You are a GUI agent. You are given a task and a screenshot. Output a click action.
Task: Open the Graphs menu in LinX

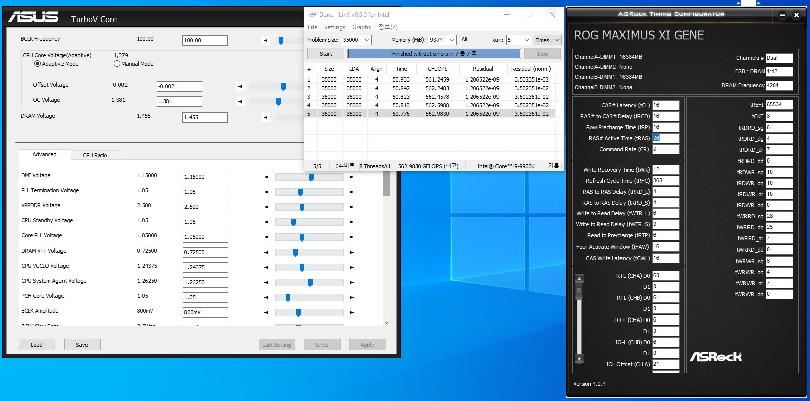[361, 27]
